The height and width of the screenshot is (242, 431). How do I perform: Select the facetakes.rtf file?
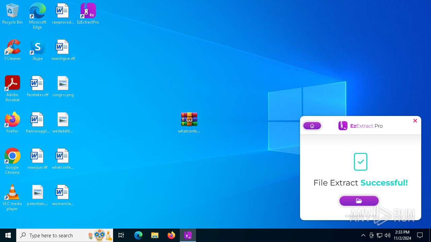tap(37, 87)
